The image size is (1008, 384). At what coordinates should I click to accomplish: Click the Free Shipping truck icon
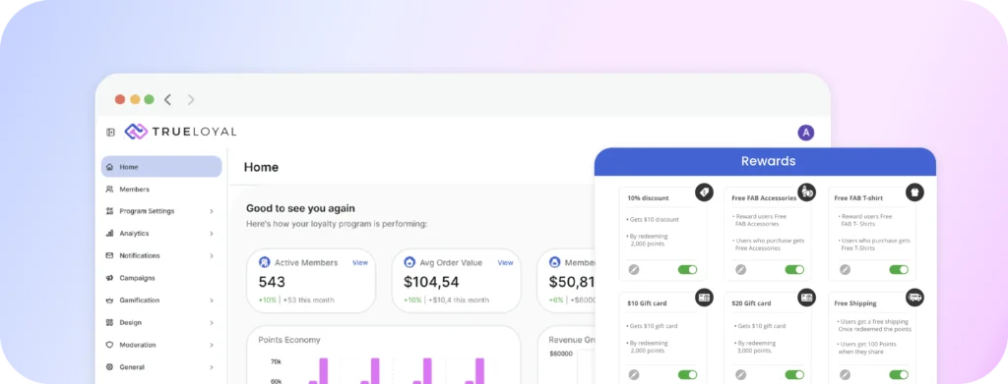tap(914, 297)
